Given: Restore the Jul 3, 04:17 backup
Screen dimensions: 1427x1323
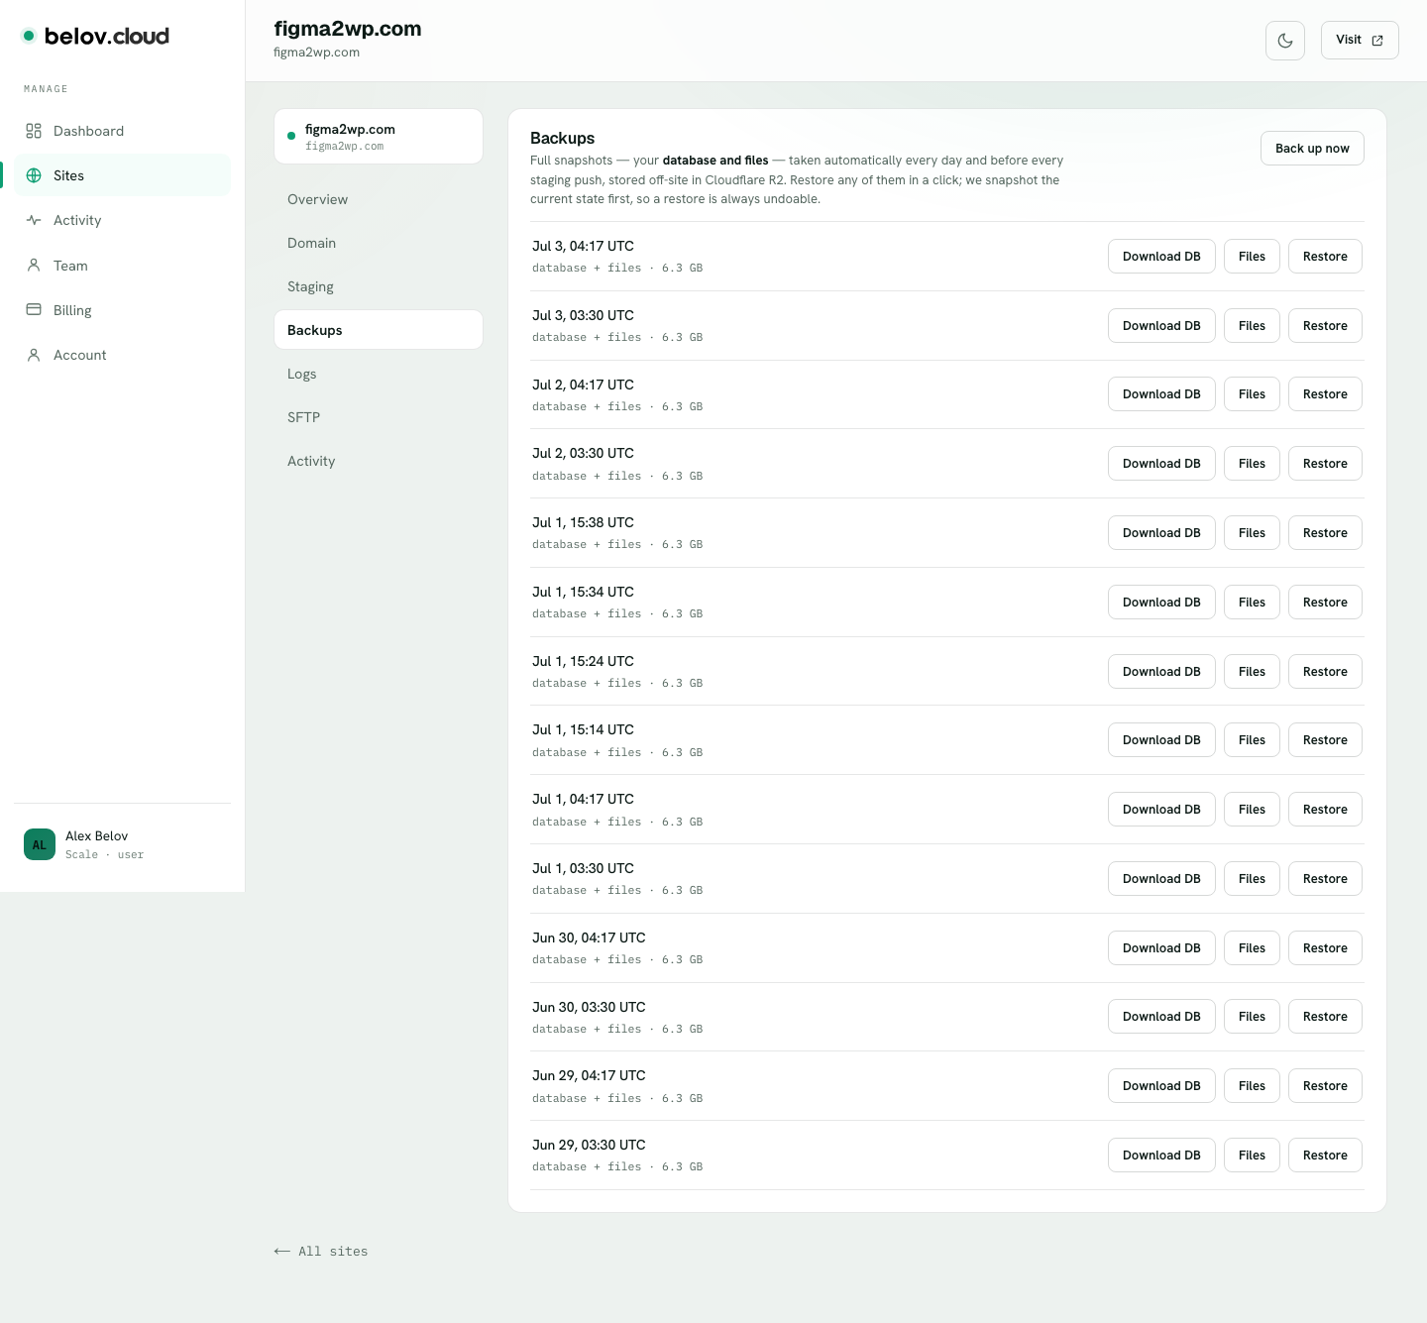Looking at the screenshot, I should pos(1325,257).
